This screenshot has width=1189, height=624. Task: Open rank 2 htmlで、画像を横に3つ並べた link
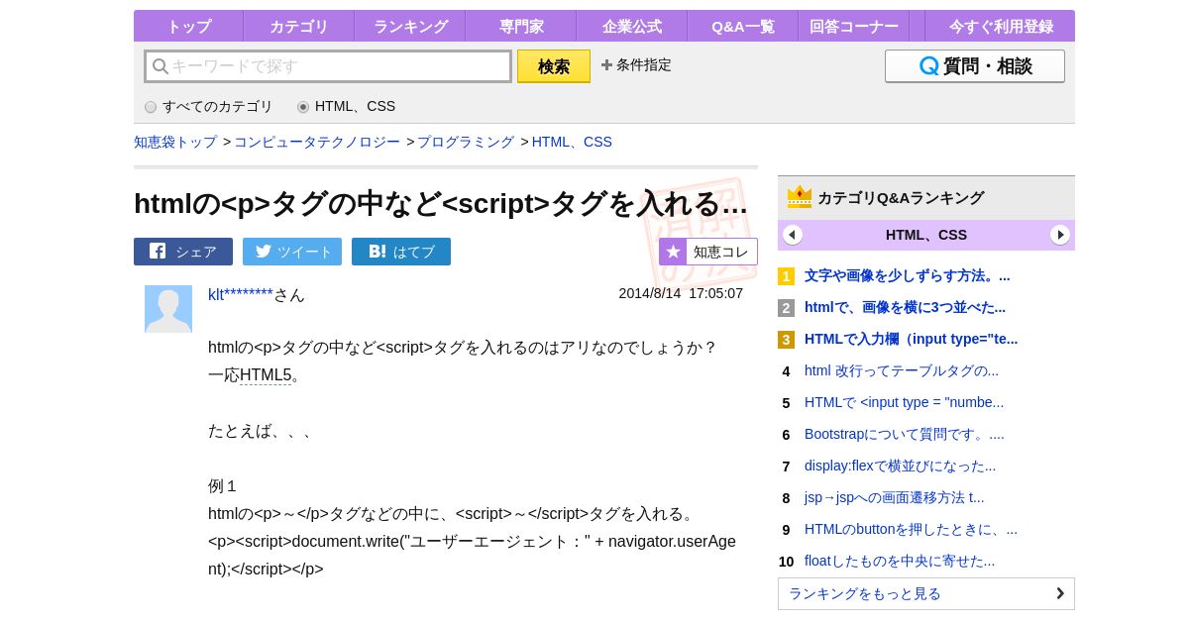pyautogui.click(x=905, y=307)
